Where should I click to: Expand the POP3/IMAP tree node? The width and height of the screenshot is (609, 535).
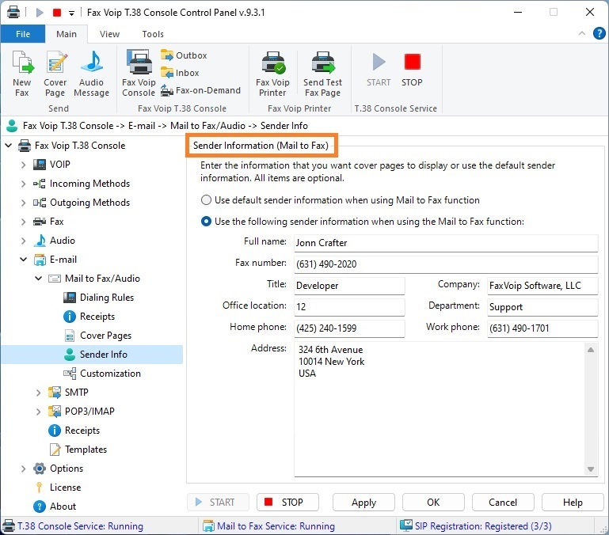pyautogui.click(x=39, y=412)
